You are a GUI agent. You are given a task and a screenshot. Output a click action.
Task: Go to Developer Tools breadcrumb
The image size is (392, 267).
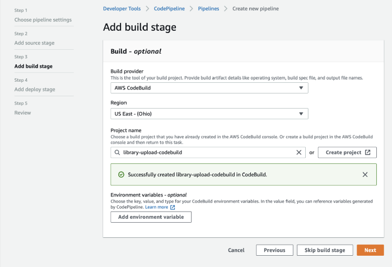click(x=122, y=8)
